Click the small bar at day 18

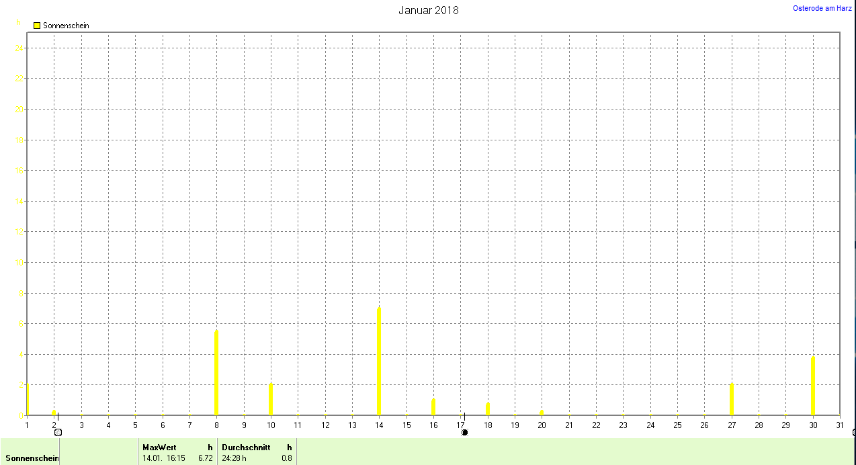488,409
